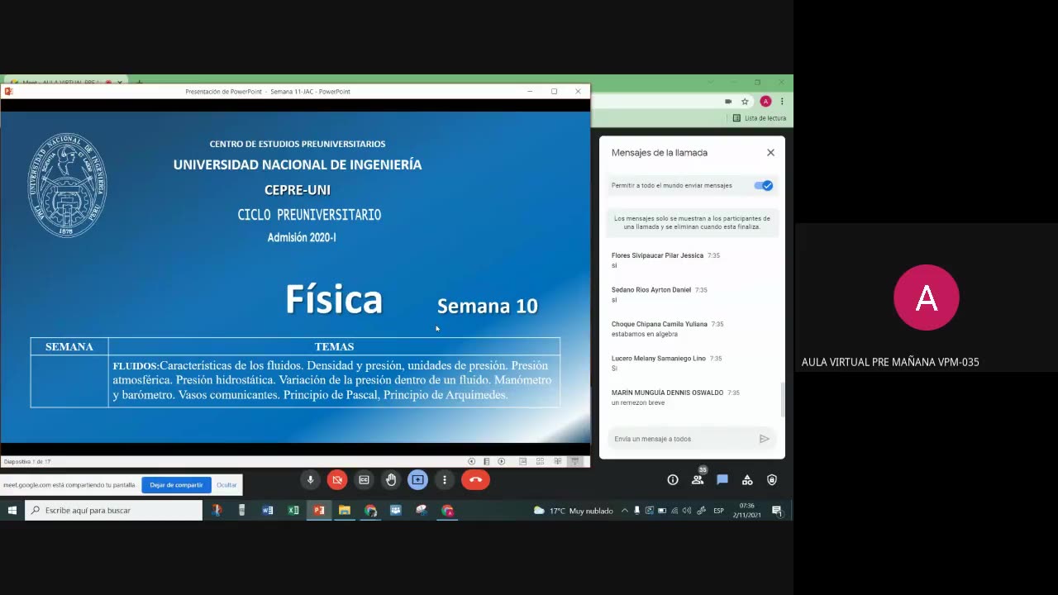This screenshot has width=1058, height=595.
Task: Open Chrome camera permission icon
Action: point(728,102)
